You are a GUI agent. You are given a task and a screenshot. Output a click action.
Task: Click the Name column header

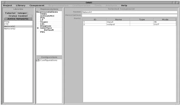[x=118, y=19]
